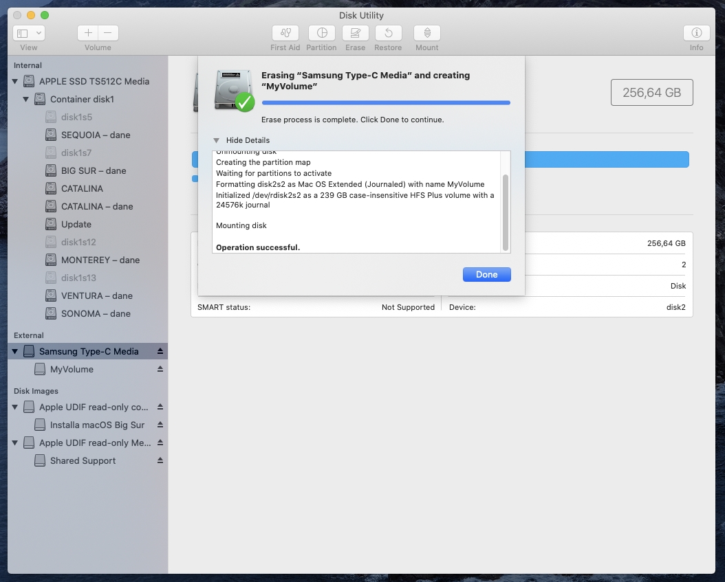Image resolution: width=725 pixels, height=582 pixels.
Task: Select the Update volume
Action: [x=88, y=224]
